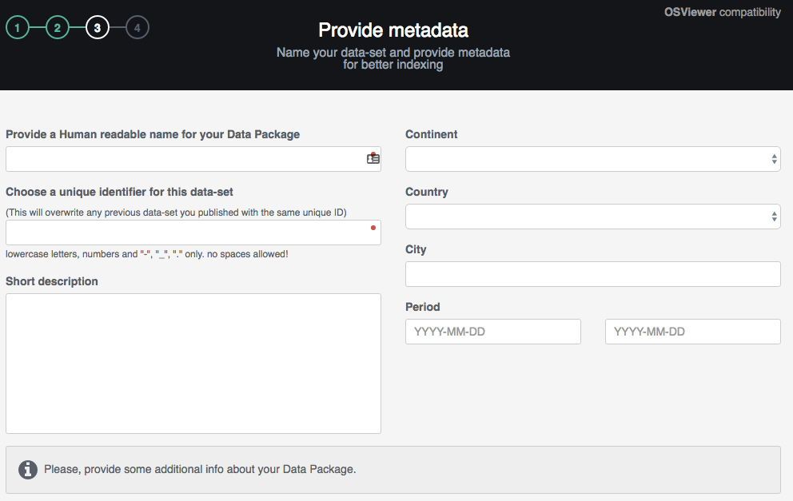Click contact card icon in name field

(x=373, y=159)
